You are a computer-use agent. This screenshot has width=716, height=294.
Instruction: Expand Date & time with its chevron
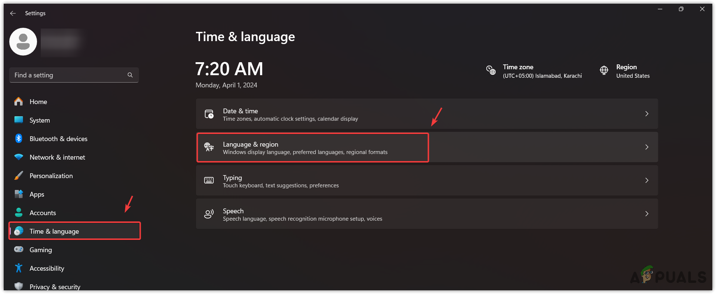[x=647, y=114]
